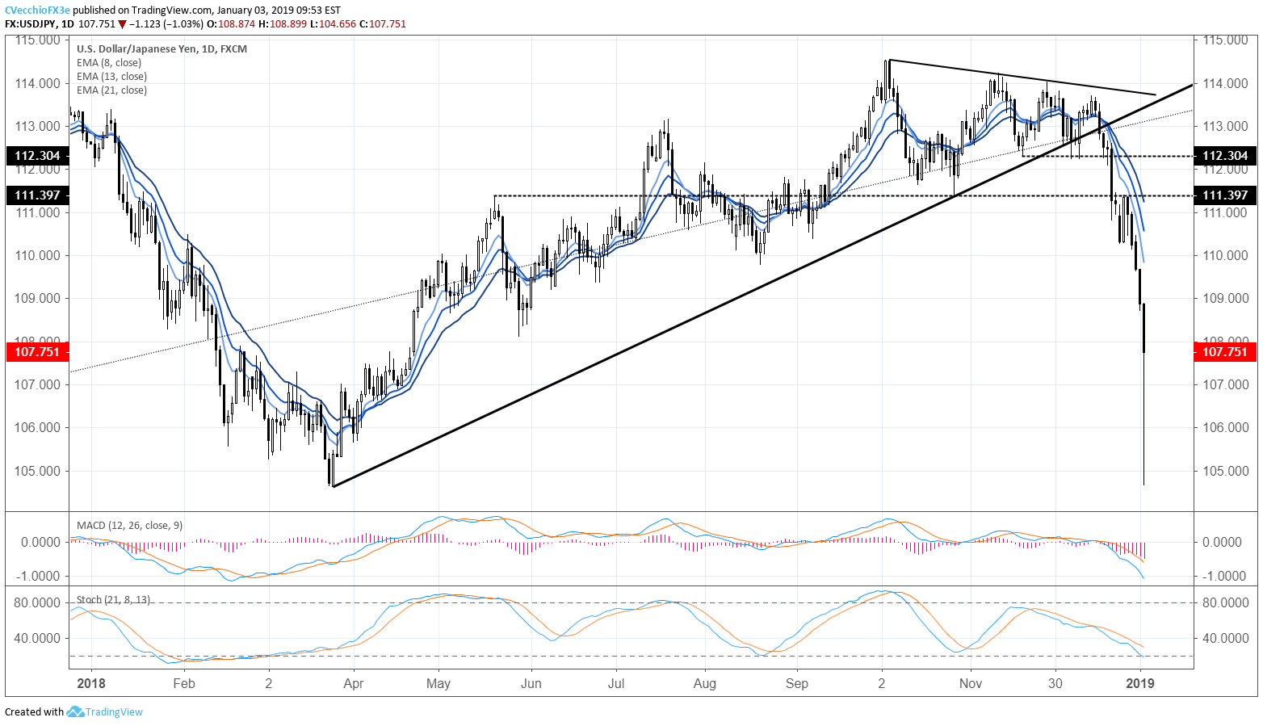Click the U.S. Dollar/Japanese Yen chart title
Screen dimensions: 1263x726
pos(162,49)
